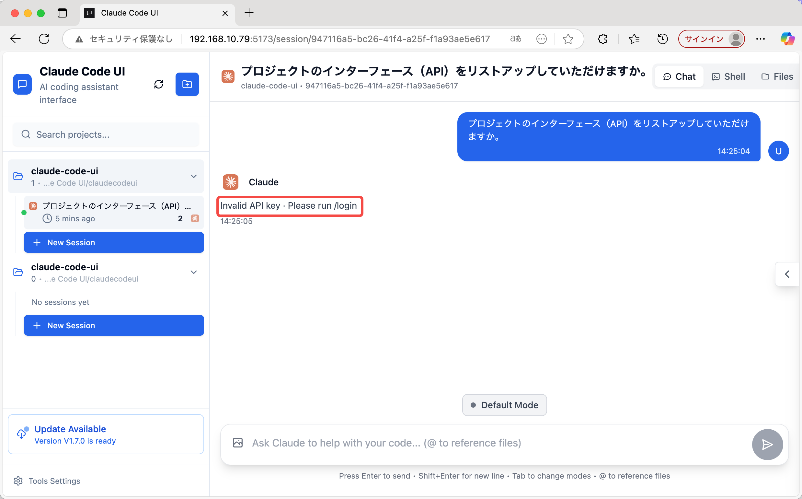Bookmark page with the star icon in address bar
The width and height of the screenshot is (802, 499).
point(568,39)
